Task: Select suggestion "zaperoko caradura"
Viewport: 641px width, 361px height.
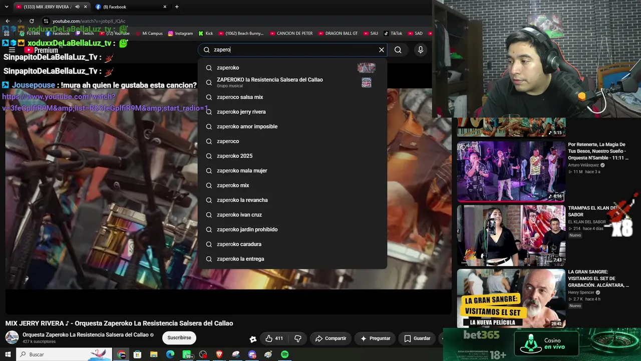Action: pyautogui.click(x=292, y=244)
